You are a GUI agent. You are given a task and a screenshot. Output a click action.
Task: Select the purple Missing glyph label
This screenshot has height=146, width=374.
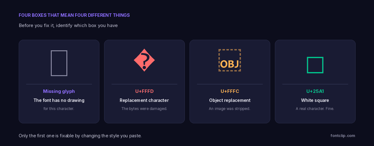pos(59,91)
